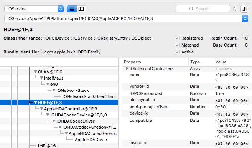Click the search magnifier icon
The height and width of the screenshot is (148, 252).
coord(191,9)
